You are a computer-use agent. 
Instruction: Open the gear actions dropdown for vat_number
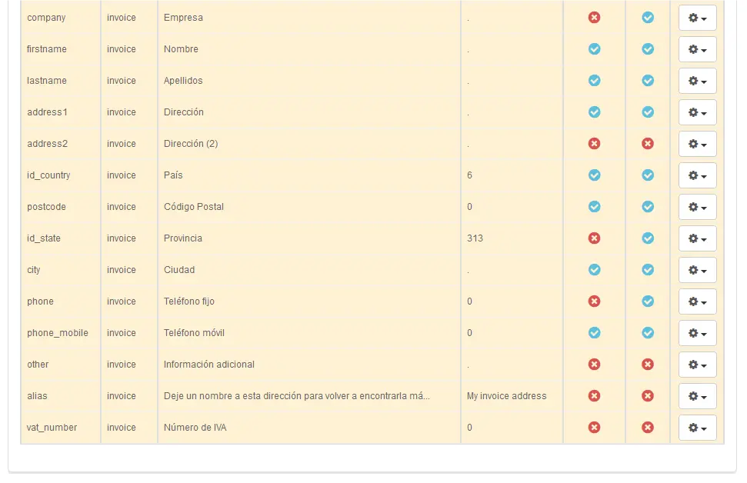point(697,428)
